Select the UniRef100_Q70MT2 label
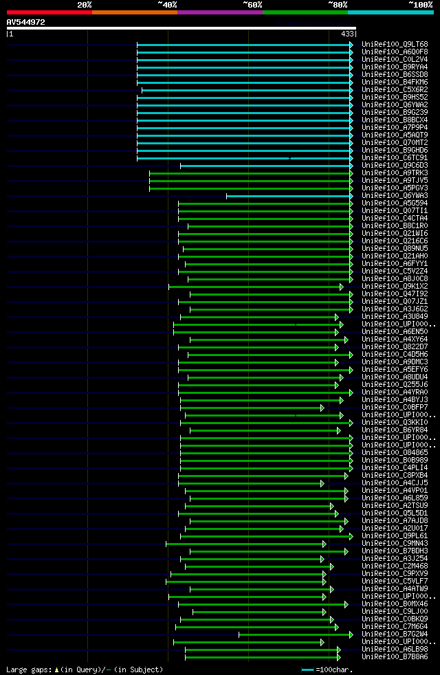Image resolution: width=440 pixels, height=675 pixels. tap(395, 143)
